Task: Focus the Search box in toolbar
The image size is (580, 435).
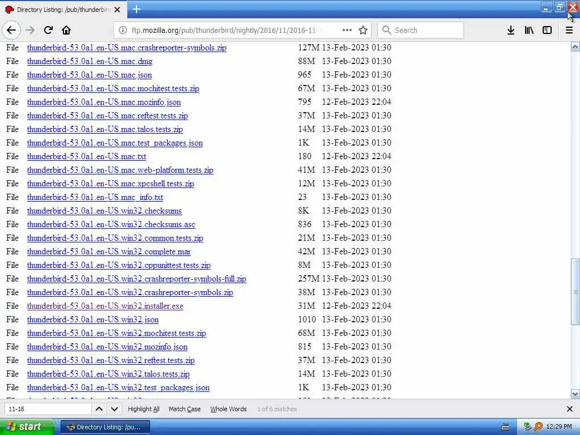Action: coord(421,31)
